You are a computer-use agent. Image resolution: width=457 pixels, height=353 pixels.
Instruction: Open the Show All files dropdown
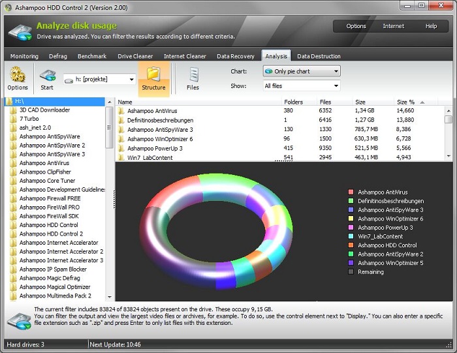pos(302,85)
